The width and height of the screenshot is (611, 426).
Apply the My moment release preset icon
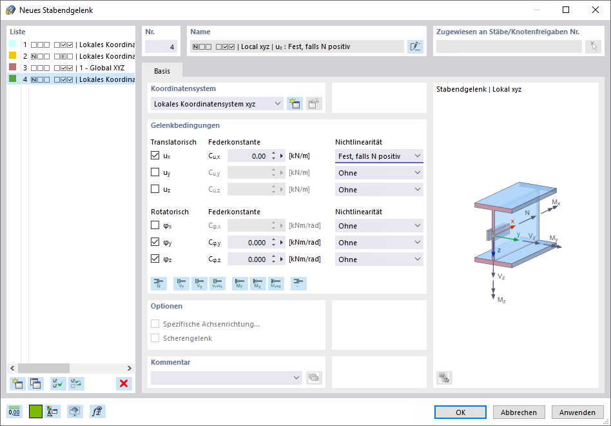click(240, 283)
